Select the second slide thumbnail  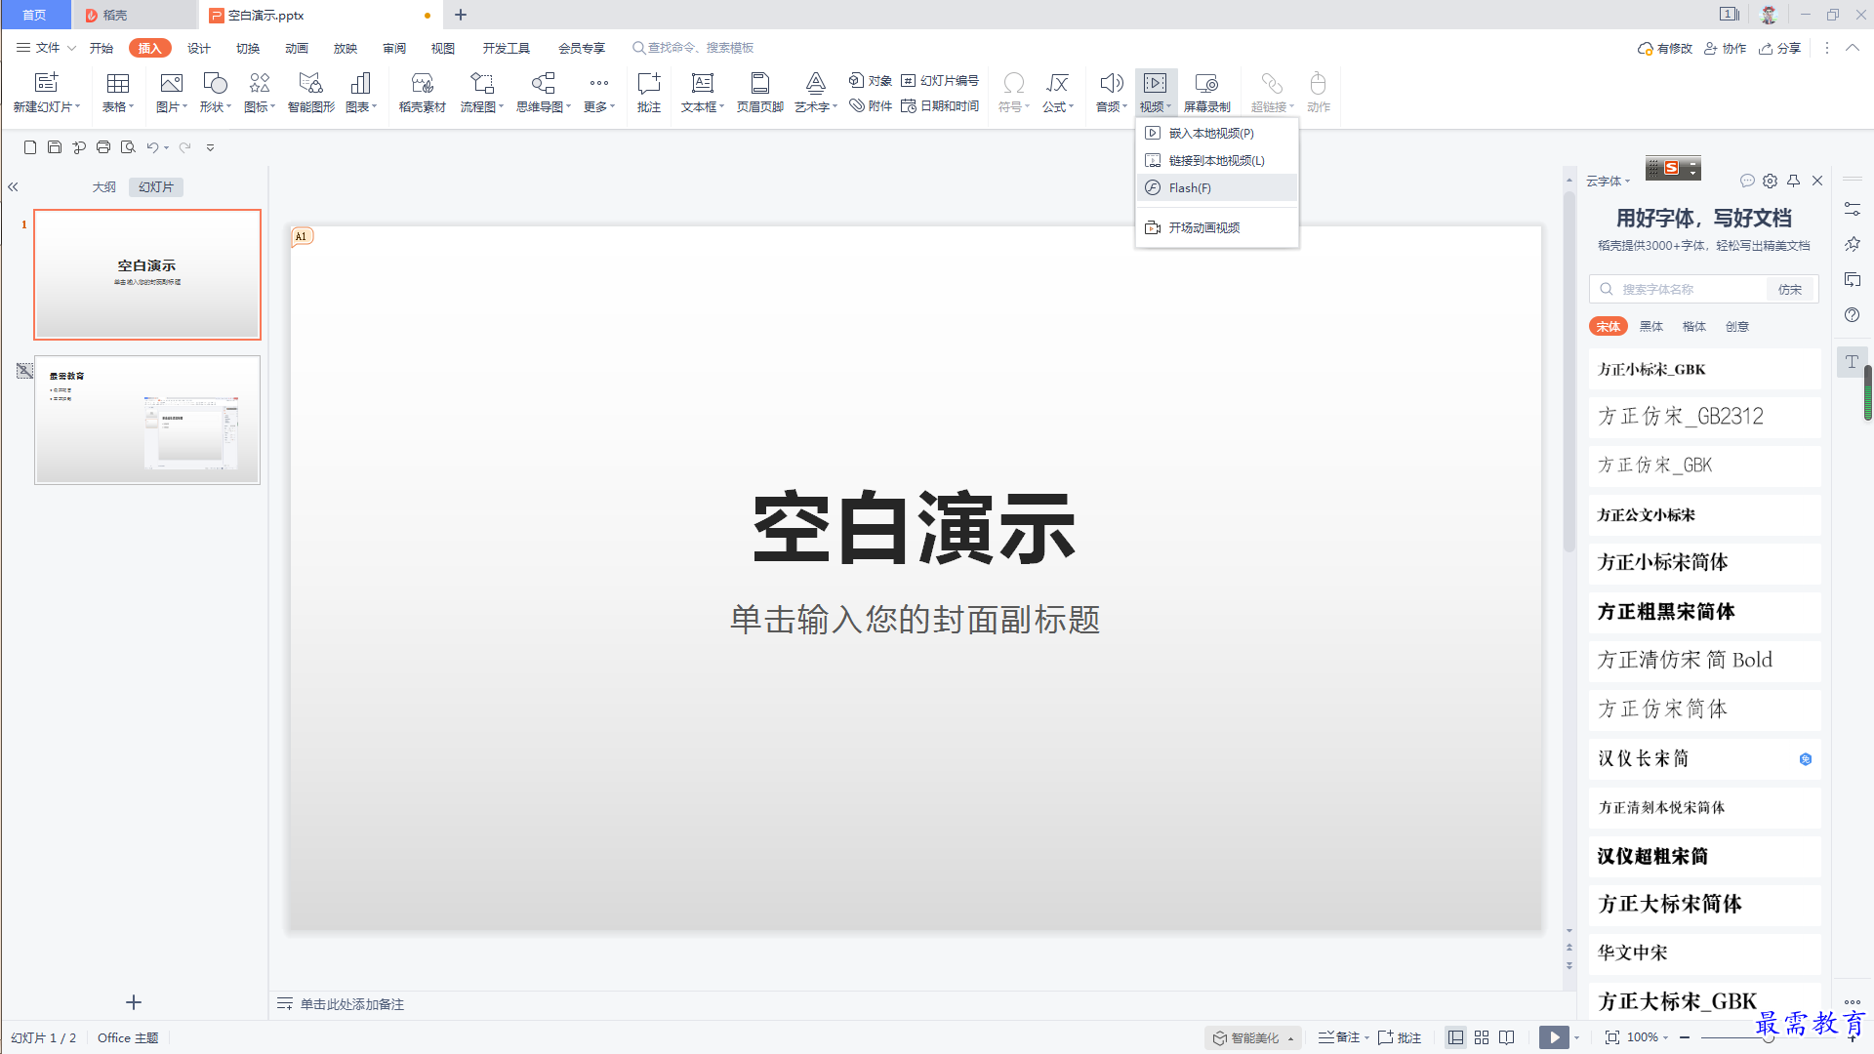pos(147,420)
